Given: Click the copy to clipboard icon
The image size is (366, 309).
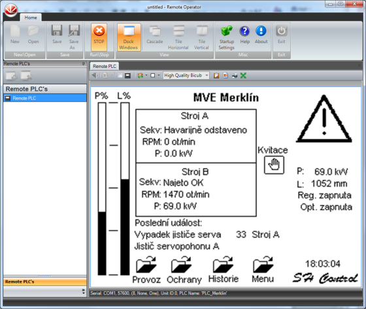Looking at the screenshot, I should [x=216, y=75].
